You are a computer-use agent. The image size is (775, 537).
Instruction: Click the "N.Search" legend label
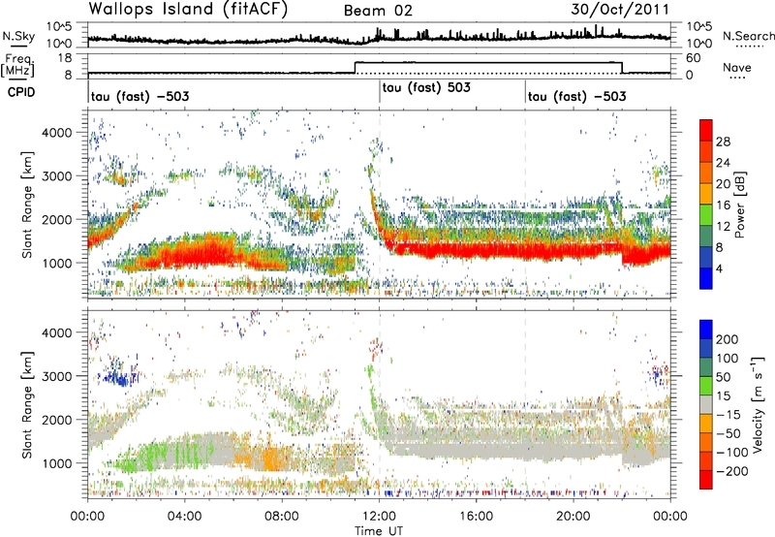pos(748,36)
